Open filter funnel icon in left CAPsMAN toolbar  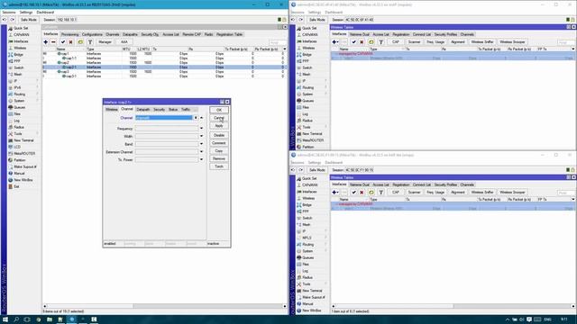coord(90,42)
